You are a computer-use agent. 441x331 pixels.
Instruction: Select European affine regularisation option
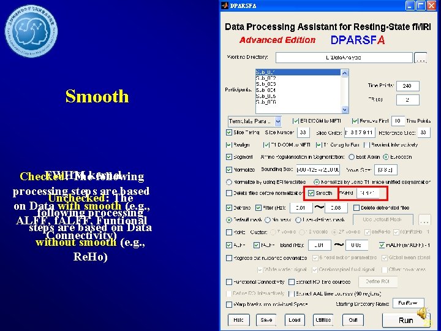386,157
